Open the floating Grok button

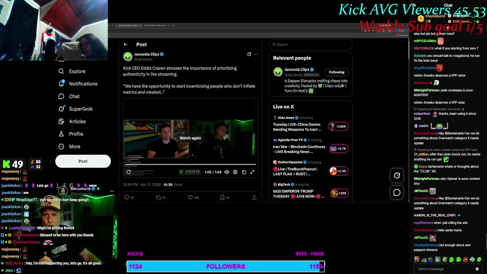point(397,175)
